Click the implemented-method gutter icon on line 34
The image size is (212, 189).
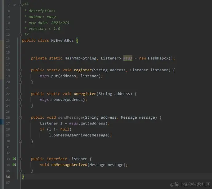tap(14, 164)
